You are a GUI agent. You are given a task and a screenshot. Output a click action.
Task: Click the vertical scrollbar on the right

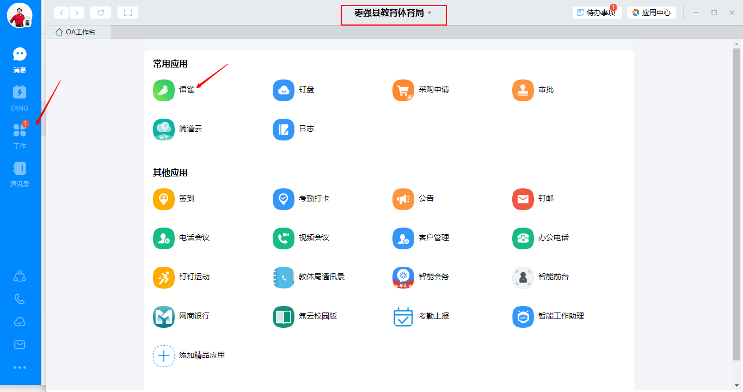737,204
